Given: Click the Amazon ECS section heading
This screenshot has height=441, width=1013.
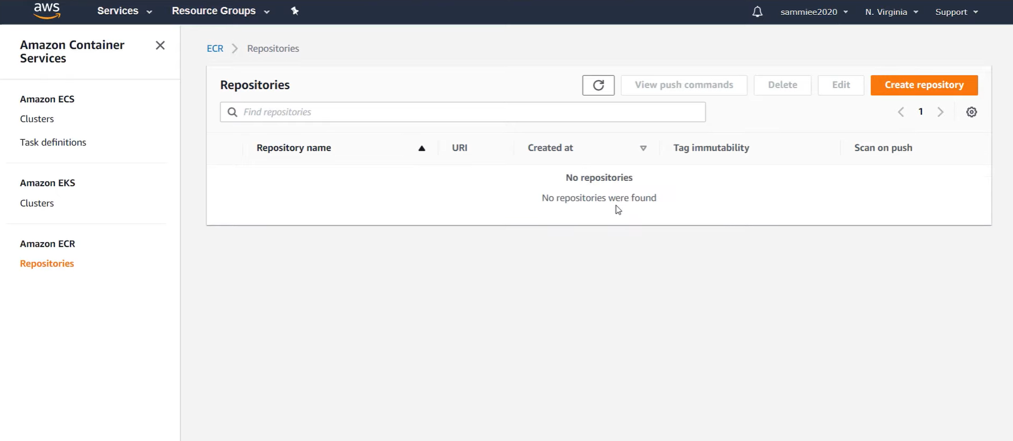Looking at the screenshot, I should coord(47,99).
